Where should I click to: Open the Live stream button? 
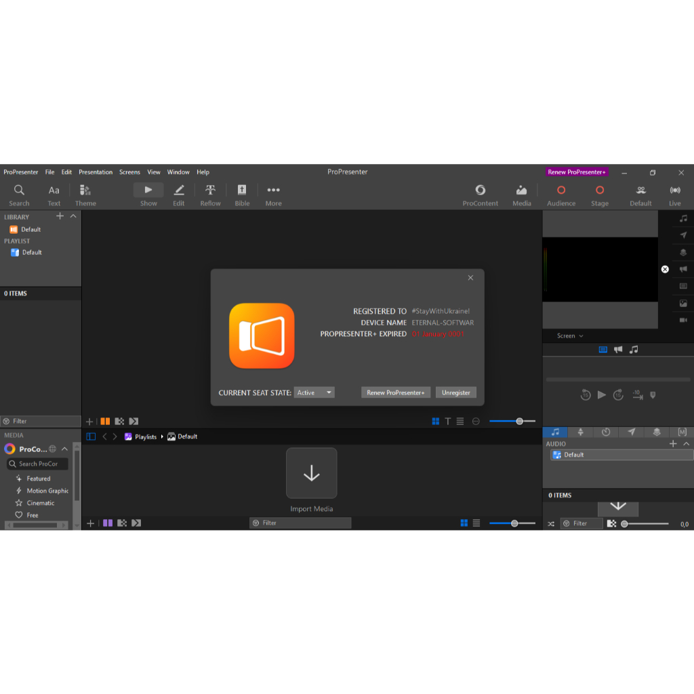(675, 195)
